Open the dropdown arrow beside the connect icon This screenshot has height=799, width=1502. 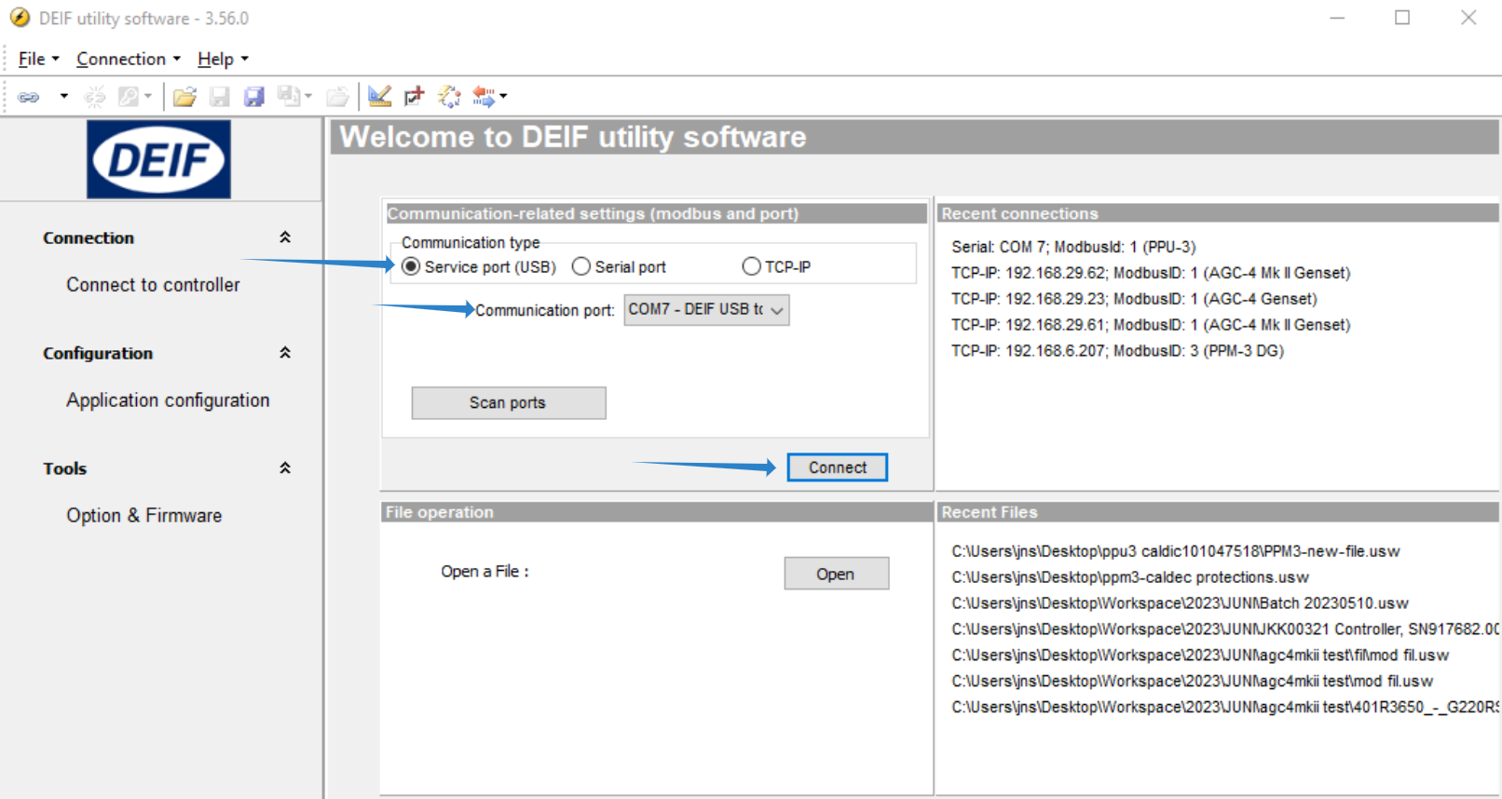pyautogui.click(x=63, y=96)
